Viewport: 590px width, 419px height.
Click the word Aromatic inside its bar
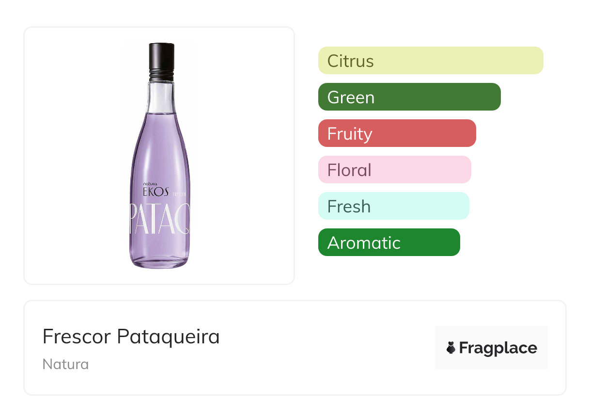[x=364, y=243]
